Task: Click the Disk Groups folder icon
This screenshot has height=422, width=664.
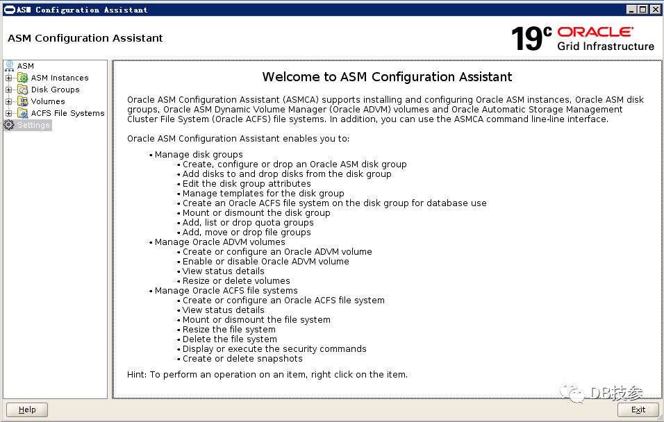Action: (23, 90)
